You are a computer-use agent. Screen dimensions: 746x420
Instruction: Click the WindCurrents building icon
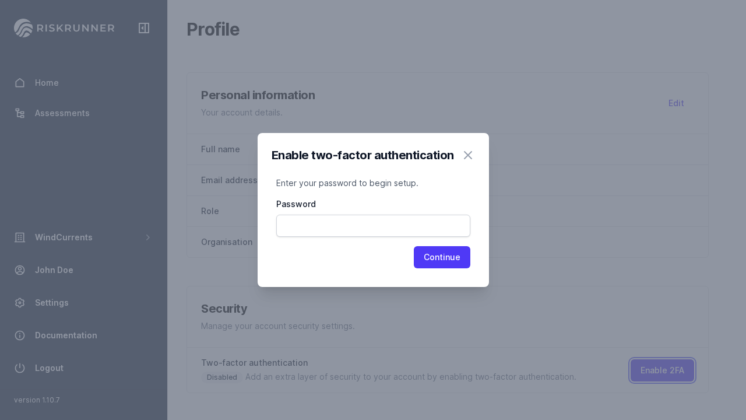point(20,237)
